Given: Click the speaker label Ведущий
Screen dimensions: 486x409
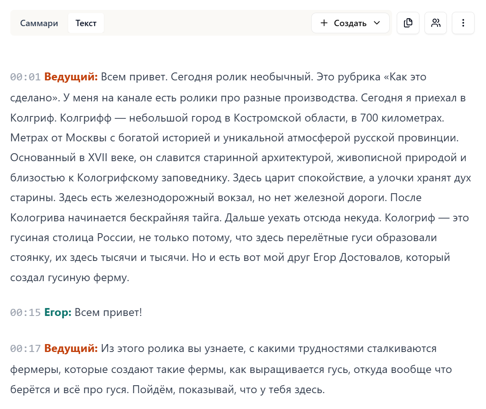Looking at the screenshot, I should coord(71,77).
